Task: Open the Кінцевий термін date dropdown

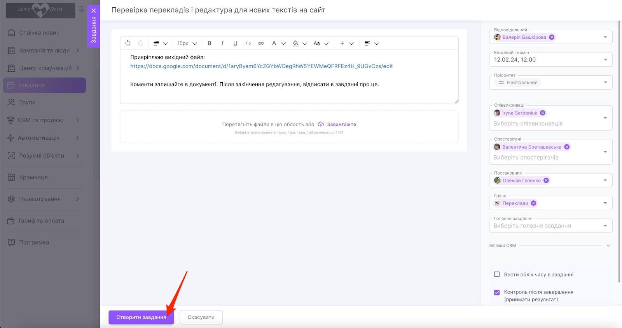Action: [x=605, y=60]
